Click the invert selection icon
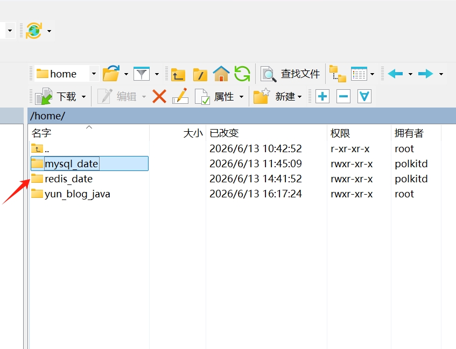 tap(364, 96)
